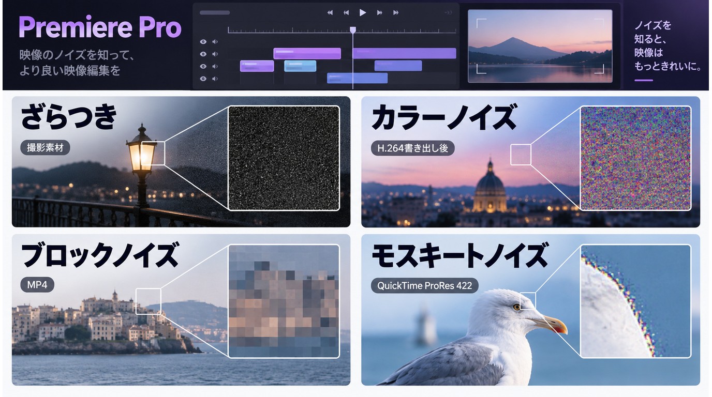Toggle the speaker icon on the third track
Image resolution: width=712 pixels, height=397 pixels.
pyautogui.click(x=215, y=66)
